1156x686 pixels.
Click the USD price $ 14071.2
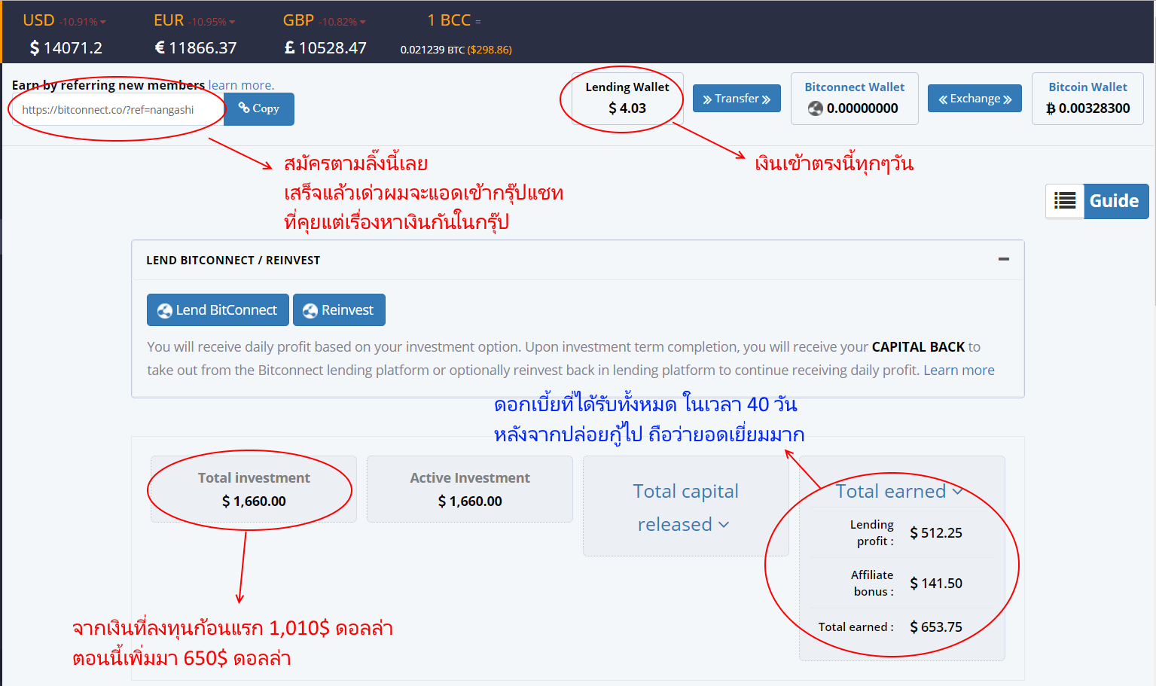click(66, 48)
